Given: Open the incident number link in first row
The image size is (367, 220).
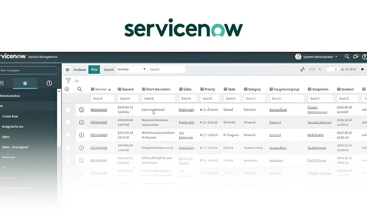Looking at the screenshot, I should [x=98, y=110].
